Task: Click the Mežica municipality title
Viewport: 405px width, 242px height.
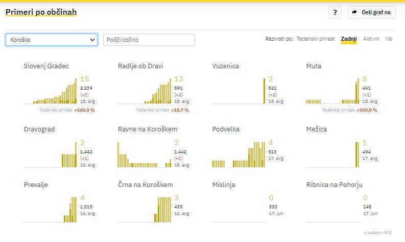Action: 317,129
